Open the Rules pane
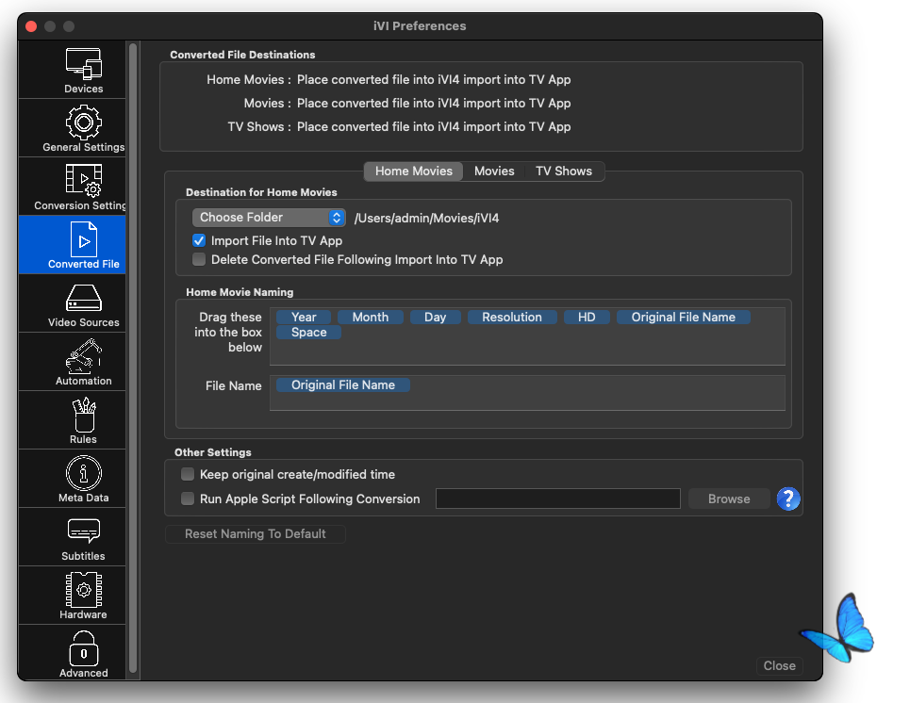Screen dimensions: 910x703 coord(84,420)
